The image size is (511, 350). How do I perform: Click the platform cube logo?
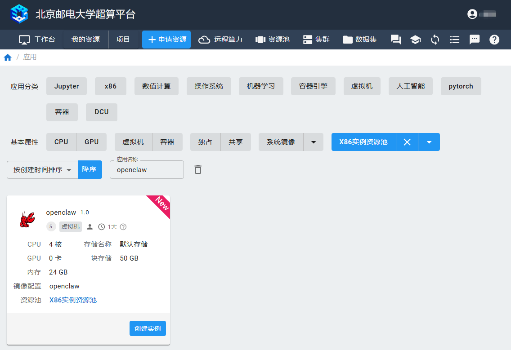(x=19, y=14)
